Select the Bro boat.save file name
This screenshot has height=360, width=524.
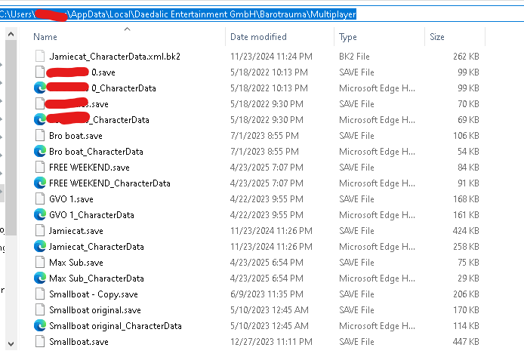76,136
